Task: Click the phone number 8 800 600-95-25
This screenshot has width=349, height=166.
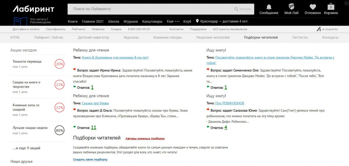Action: click(139, 29)
